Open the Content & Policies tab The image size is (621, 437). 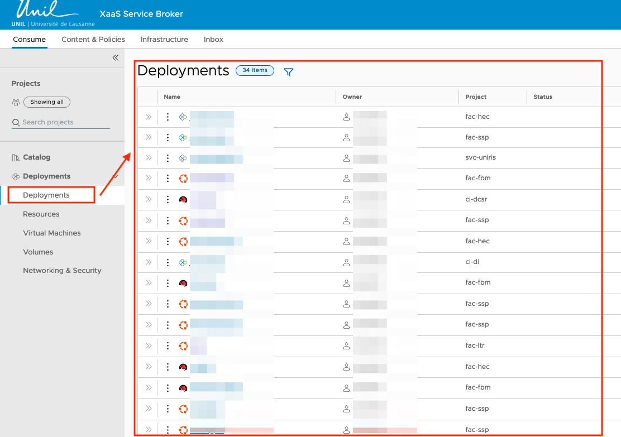(93, 39)
